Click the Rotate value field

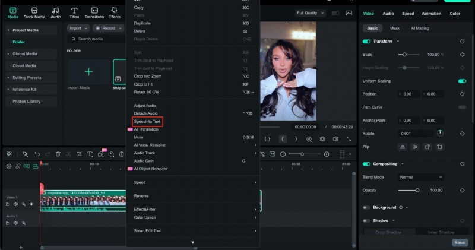[x=415, y=134]
